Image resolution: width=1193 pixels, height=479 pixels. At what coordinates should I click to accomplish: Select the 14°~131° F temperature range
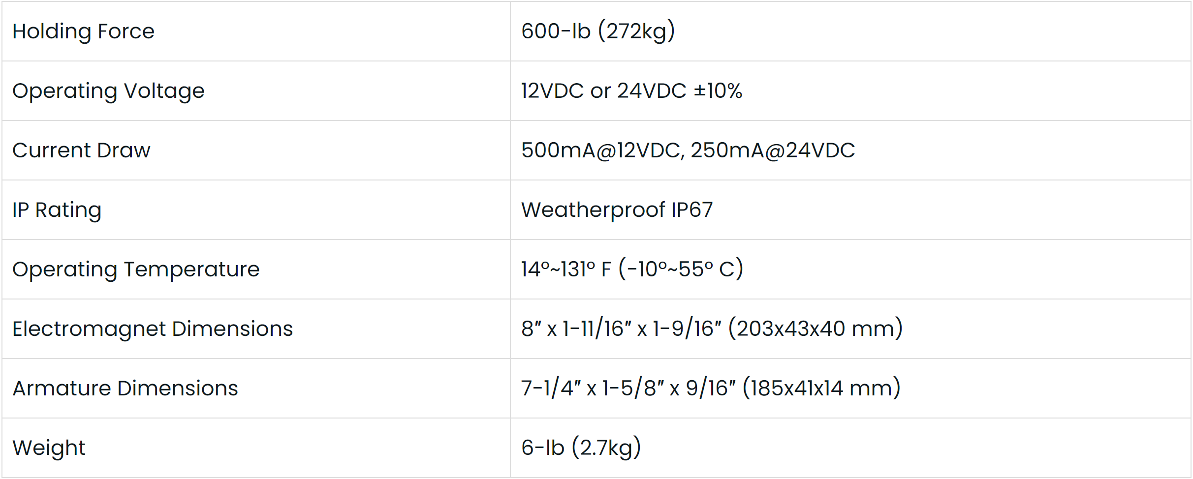point(566,269)
